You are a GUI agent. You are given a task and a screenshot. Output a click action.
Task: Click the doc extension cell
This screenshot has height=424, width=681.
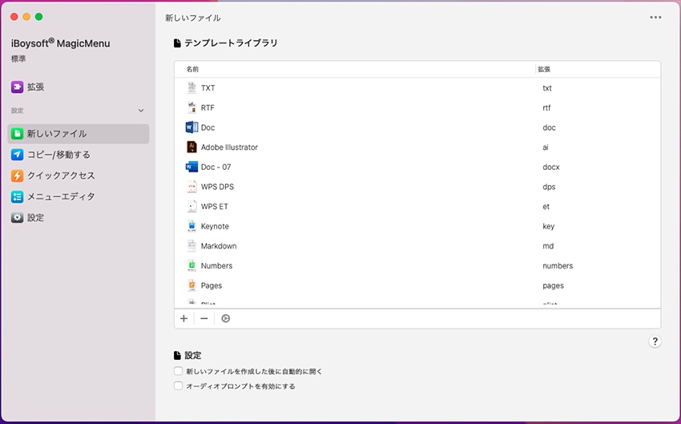[549, 127]
